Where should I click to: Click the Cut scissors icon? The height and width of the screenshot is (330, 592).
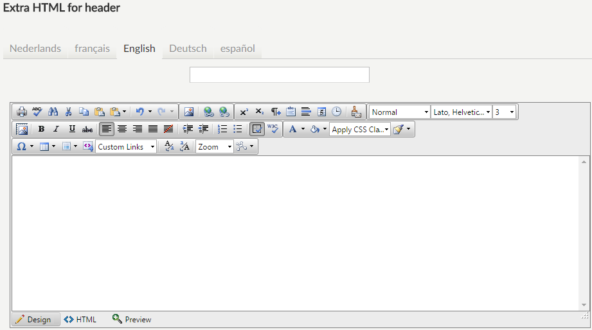pos(68,112)
